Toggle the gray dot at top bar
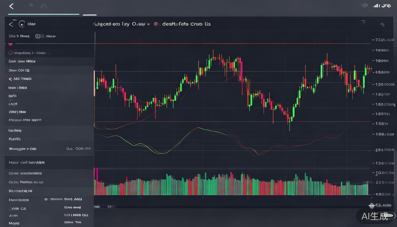The width and height of the screenshot is (397, 227). pos(31,5)
